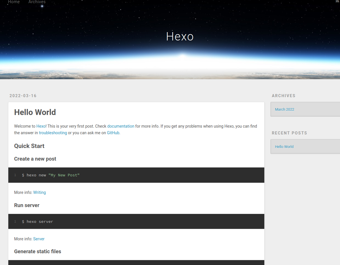Open the documentation link
The height and width of the screenshot is (265, 340).
[121, 126]
